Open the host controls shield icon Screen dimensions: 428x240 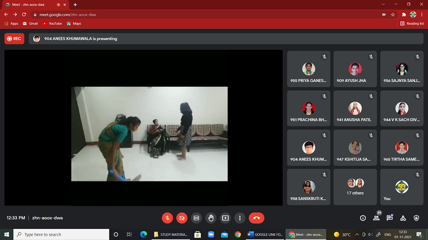pos(416,218)
